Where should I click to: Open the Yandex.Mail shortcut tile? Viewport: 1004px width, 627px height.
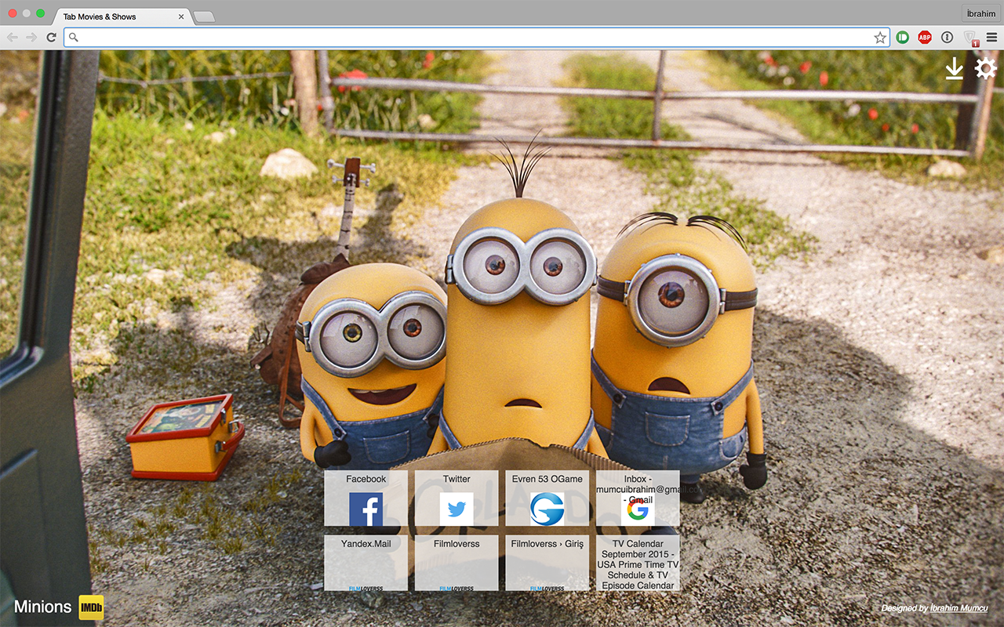(x=366, y=564)
